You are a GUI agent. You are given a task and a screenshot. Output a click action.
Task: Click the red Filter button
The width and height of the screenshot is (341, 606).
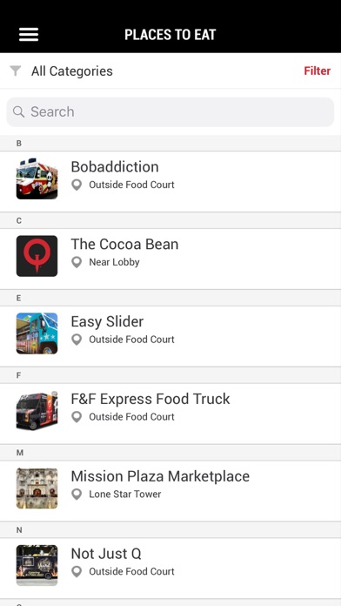317,71
